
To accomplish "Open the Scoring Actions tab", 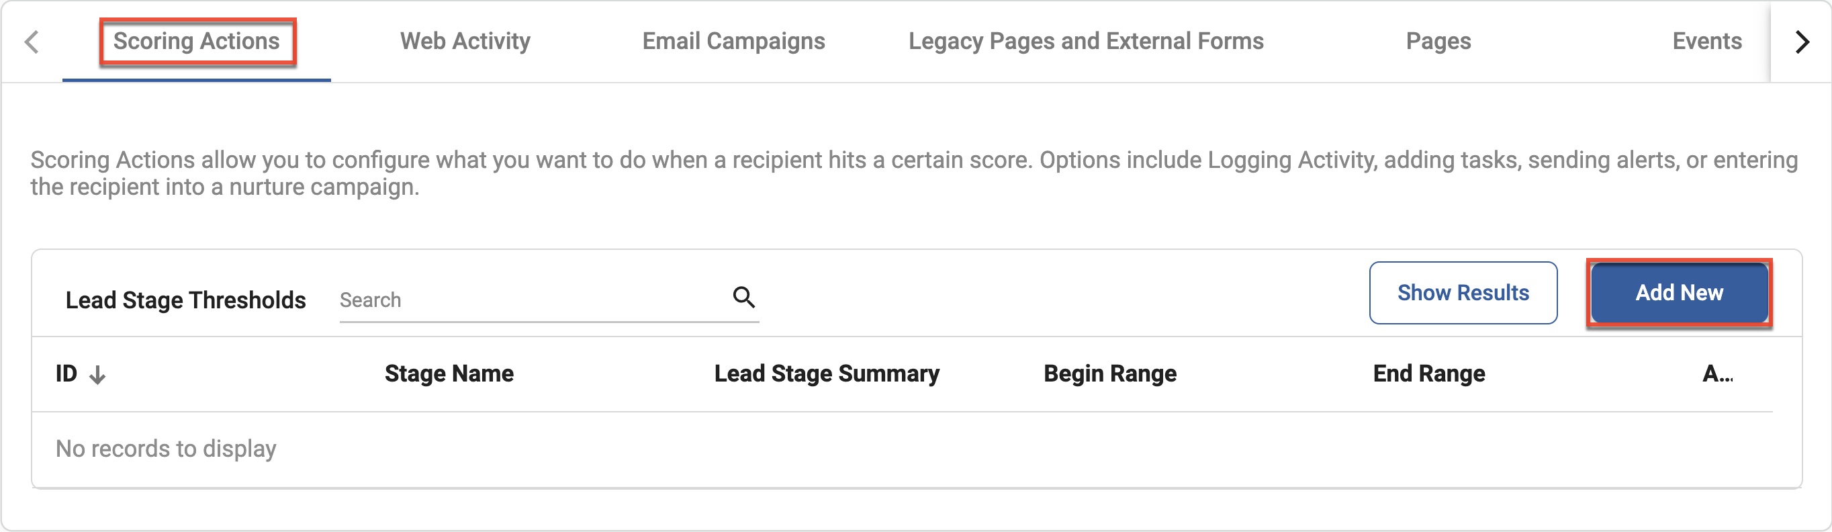I will [x=196, y=41].
